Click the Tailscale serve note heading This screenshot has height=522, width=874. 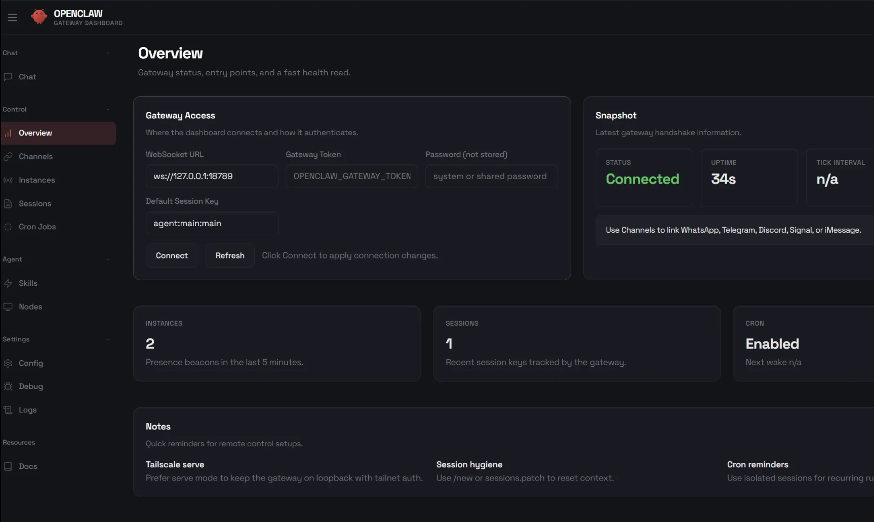coord(175,464)
